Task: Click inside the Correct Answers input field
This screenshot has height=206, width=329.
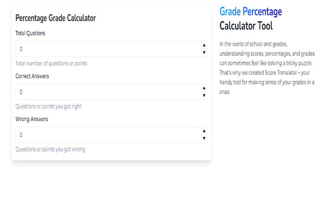Action: click(97, 92)
